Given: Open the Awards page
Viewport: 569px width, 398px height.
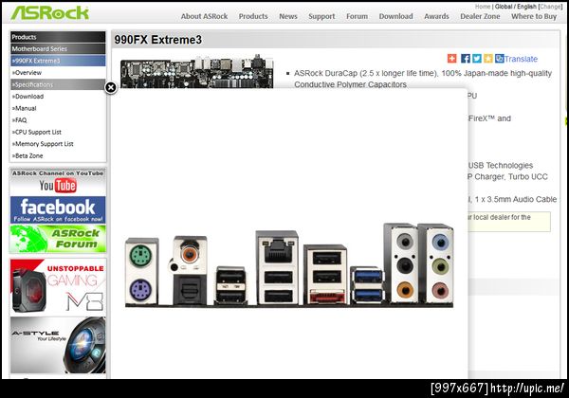Looking at the screenshot, I should [x=436, y=16].
